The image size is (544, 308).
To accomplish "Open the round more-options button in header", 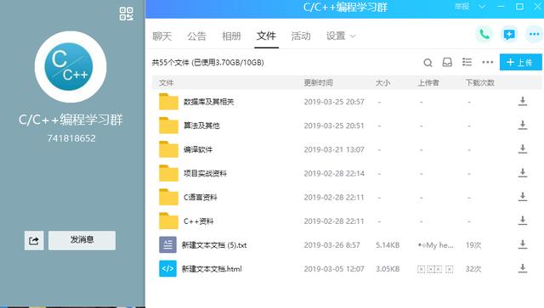I will coord(534,34).
